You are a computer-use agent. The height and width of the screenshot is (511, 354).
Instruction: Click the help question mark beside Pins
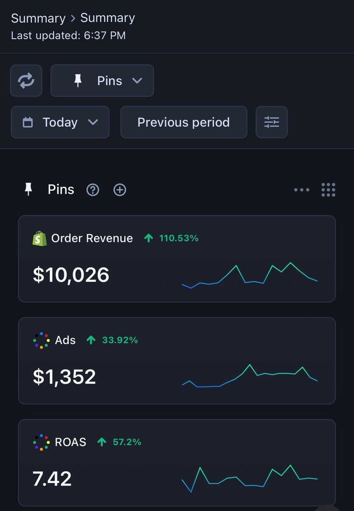pyautogui.click(x=93, y=189)
